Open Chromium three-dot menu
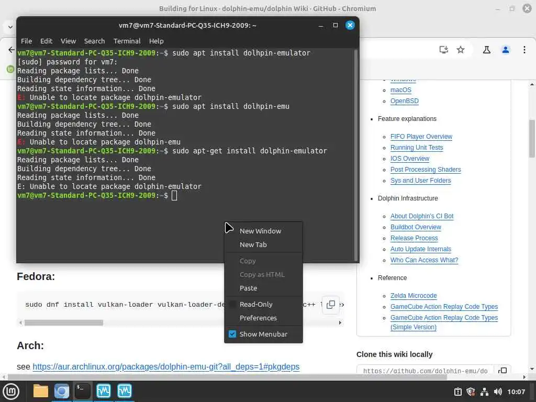 524,50
